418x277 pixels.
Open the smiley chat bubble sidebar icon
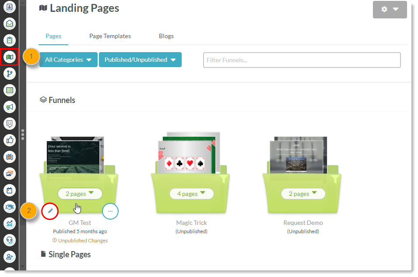point(10,124)
